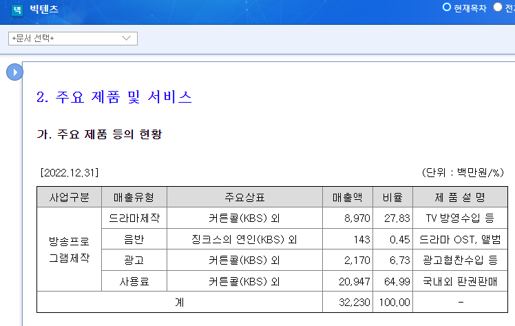Expand the side panel with round arrow button
Screen dimensions: 515x326
(x=14, y=72)
